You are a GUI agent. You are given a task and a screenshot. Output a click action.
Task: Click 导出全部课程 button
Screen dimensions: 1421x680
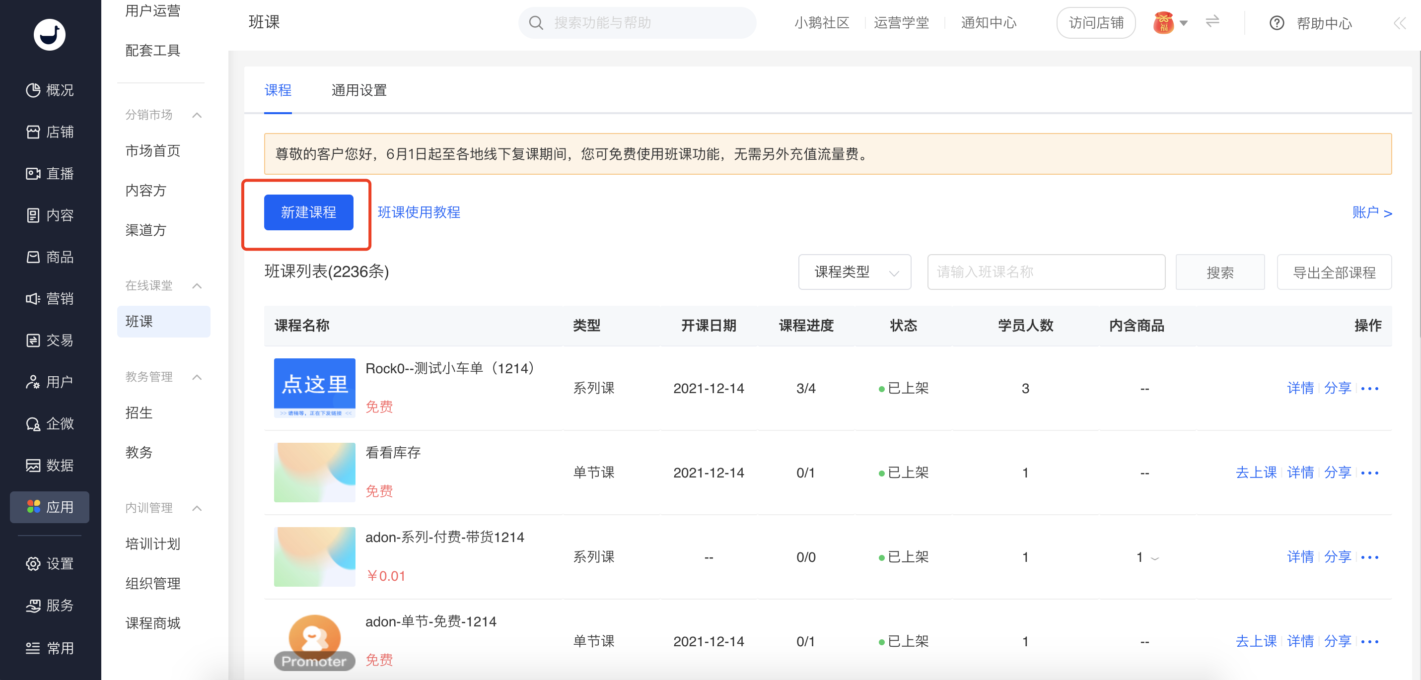click(x=1334, y=272)
